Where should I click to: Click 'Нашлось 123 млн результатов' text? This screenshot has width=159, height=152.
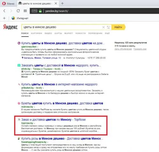(x=131, y=43)
